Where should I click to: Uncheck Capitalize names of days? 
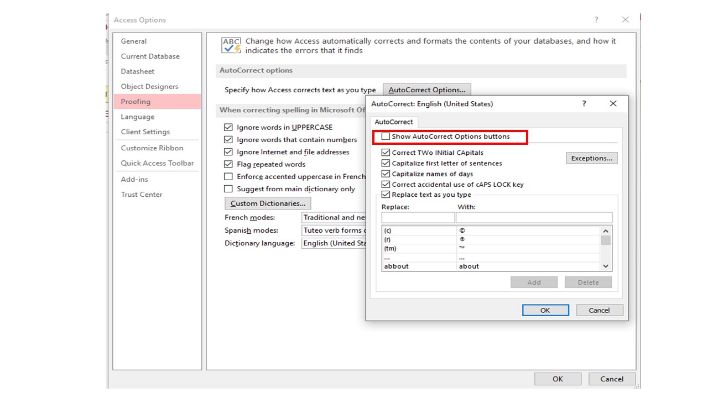click(x=386, y=174)
